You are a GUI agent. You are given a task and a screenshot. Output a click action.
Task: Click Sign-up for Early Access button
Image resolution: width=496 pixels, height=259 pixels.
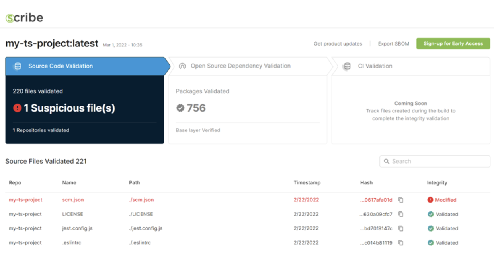point(453,44)
